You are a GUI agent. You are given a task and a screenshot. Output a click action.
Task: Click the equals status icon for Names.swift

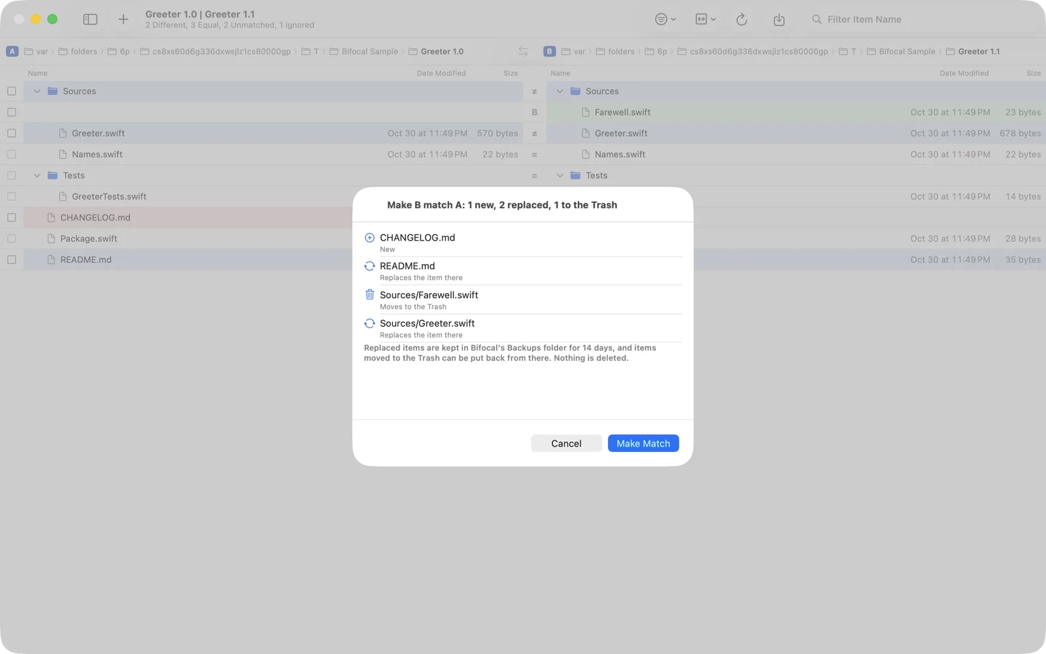pyautogui.click(x=534, y=155)
